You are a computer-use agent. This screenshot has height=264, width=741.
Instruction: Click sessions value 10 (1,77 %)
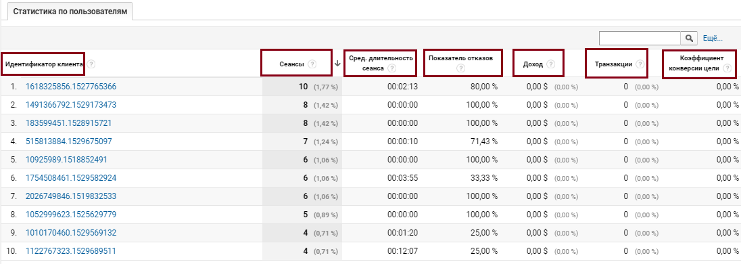[318, 87]
